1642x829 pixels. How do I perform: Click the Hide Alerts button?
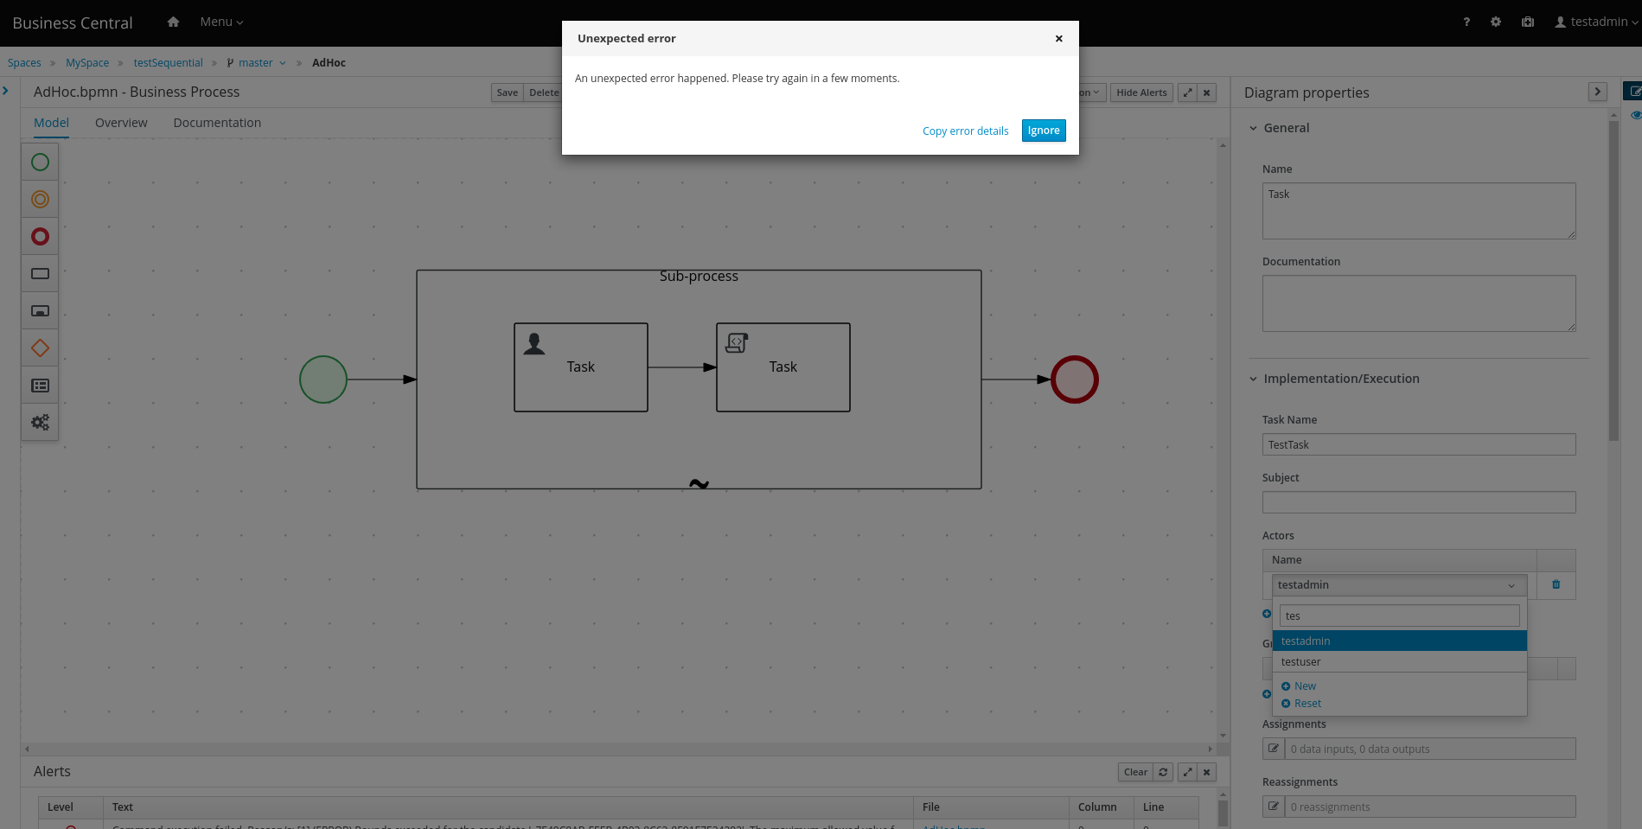point(1141,92)
